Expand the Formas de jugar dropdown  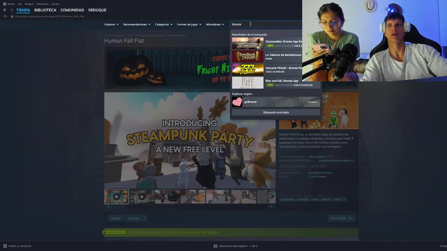point(189,24)
